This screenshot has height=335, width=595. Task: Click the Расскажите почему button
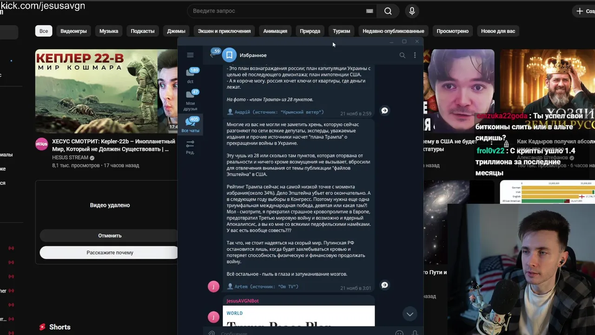pos(110,253)
